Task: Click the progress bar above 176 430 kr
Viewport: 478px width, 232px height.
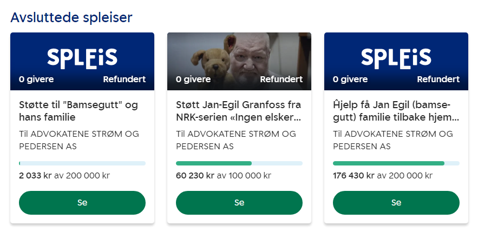Action: (396, 163)
